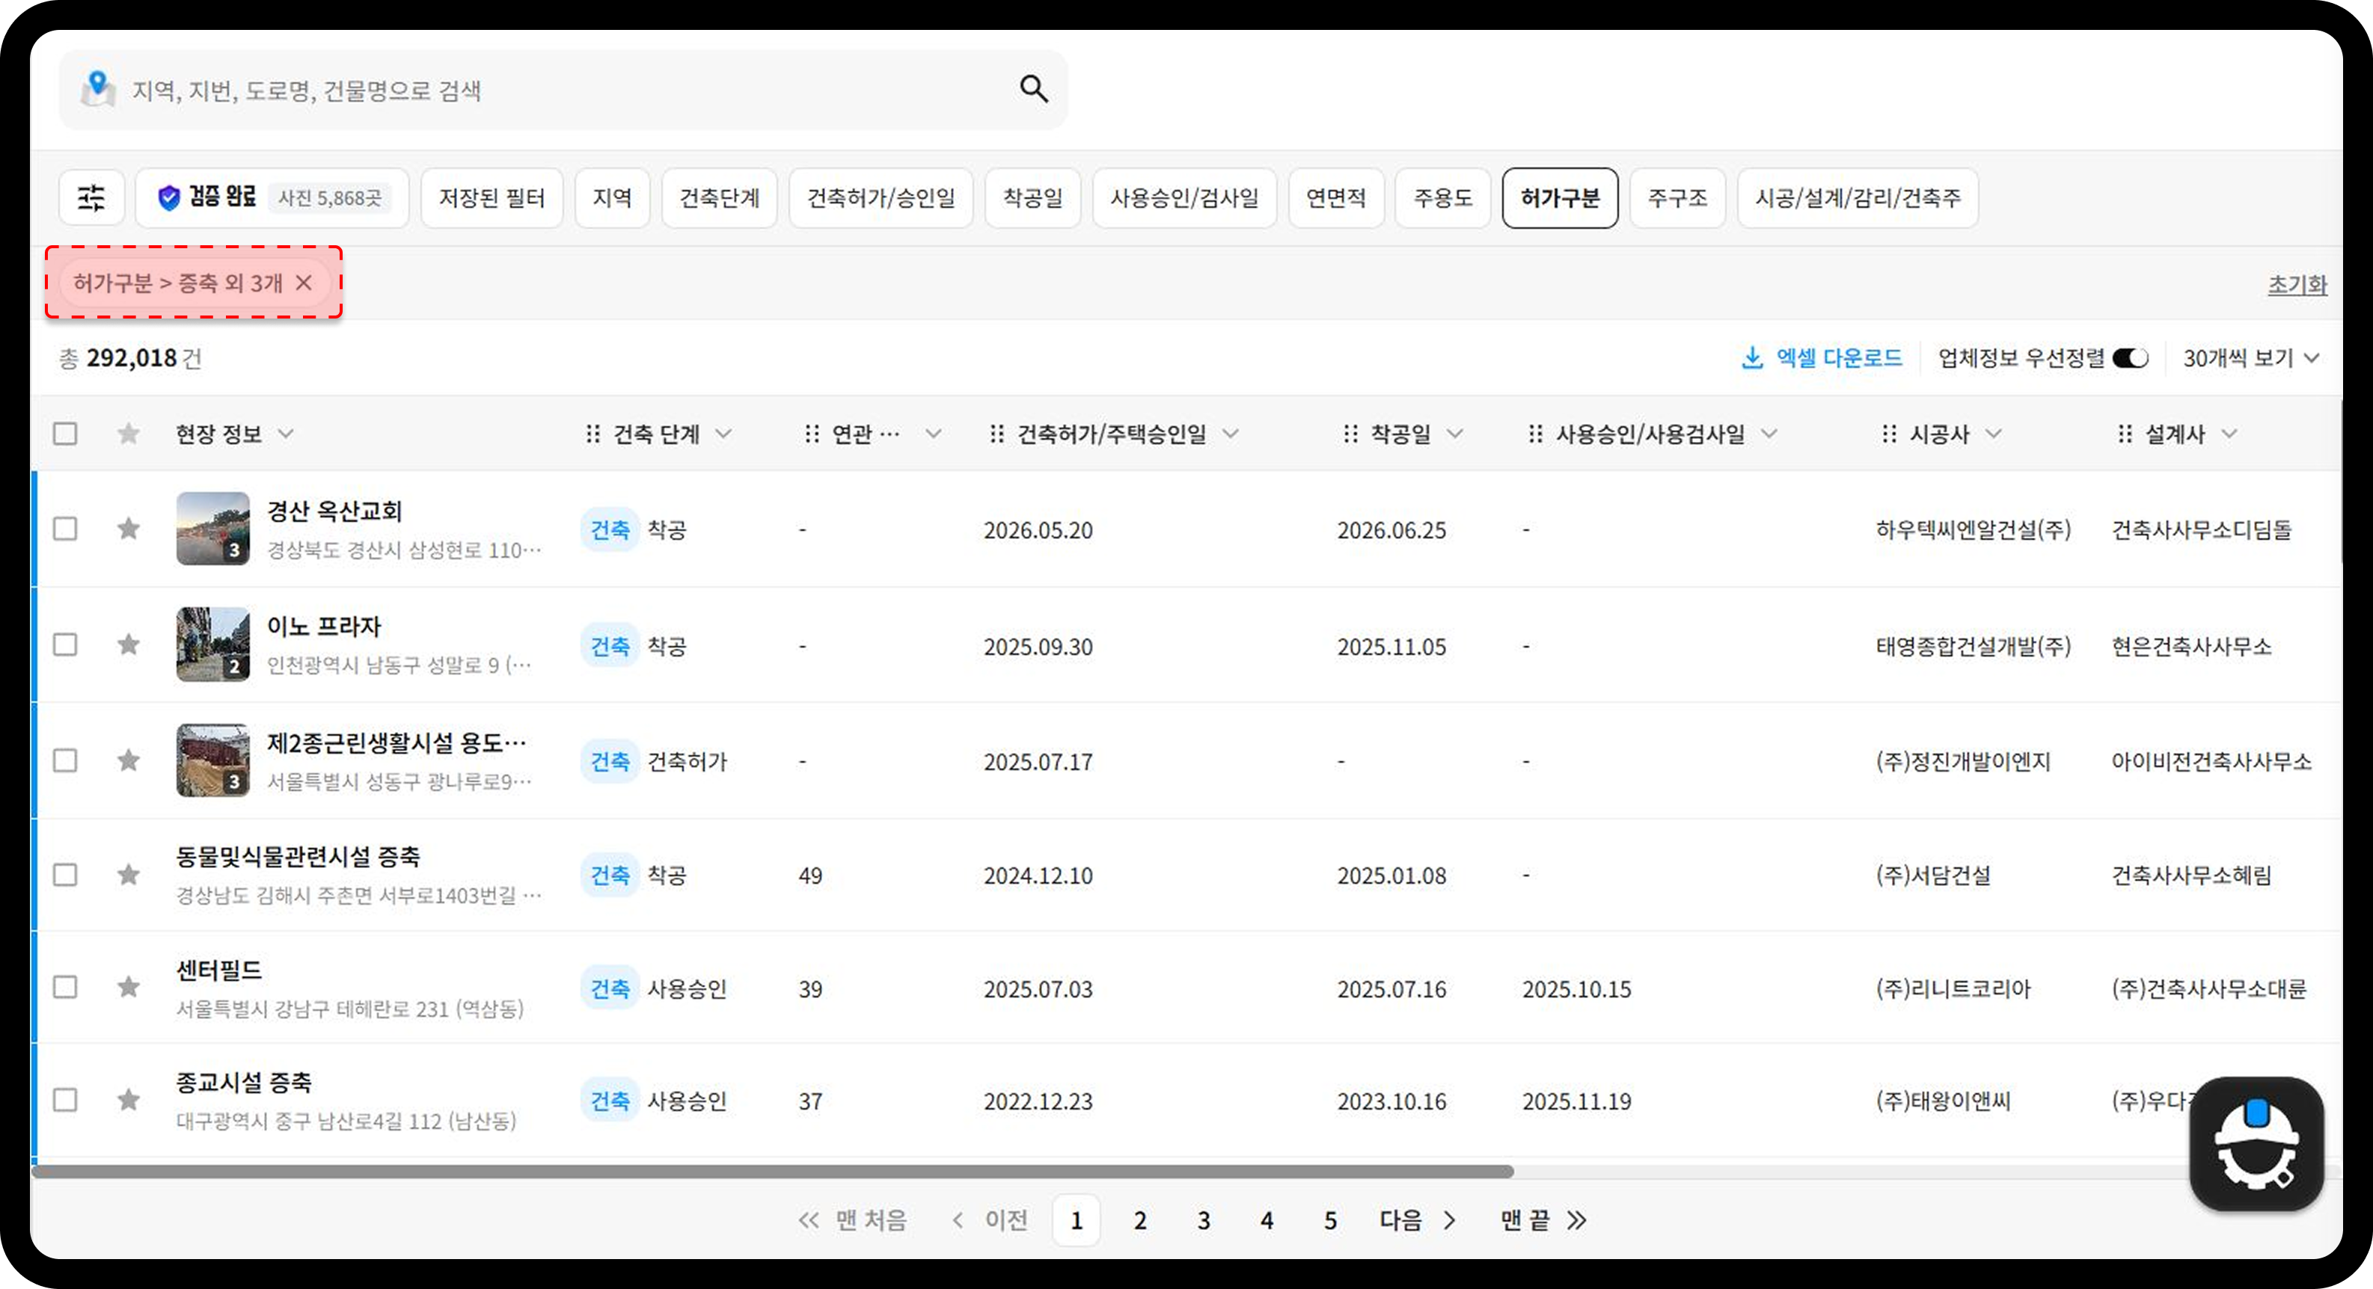The width and height of the screenshot is (2373, 1289).
Task: Click the 초기화 reset link
Action: [2297, 285]
